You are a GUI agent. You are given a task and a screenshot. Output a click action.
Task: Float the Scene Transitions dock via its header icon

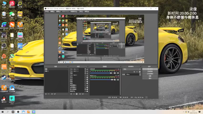tap(141, 67)
